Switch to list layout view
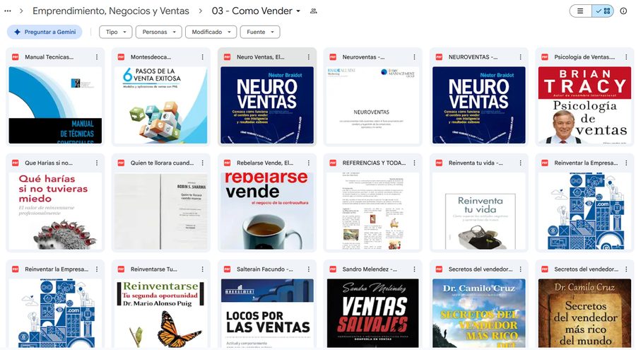The height and width of the screenshot is (350, 636). [x=580, y=11]
